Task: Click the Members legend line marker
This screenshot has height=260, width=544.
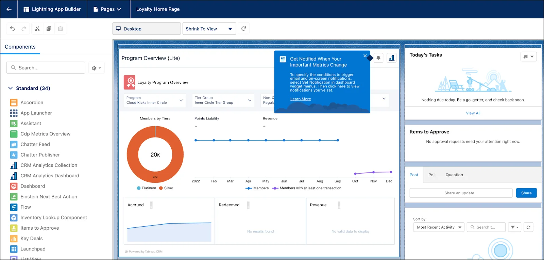Action: tap(249, 188)
